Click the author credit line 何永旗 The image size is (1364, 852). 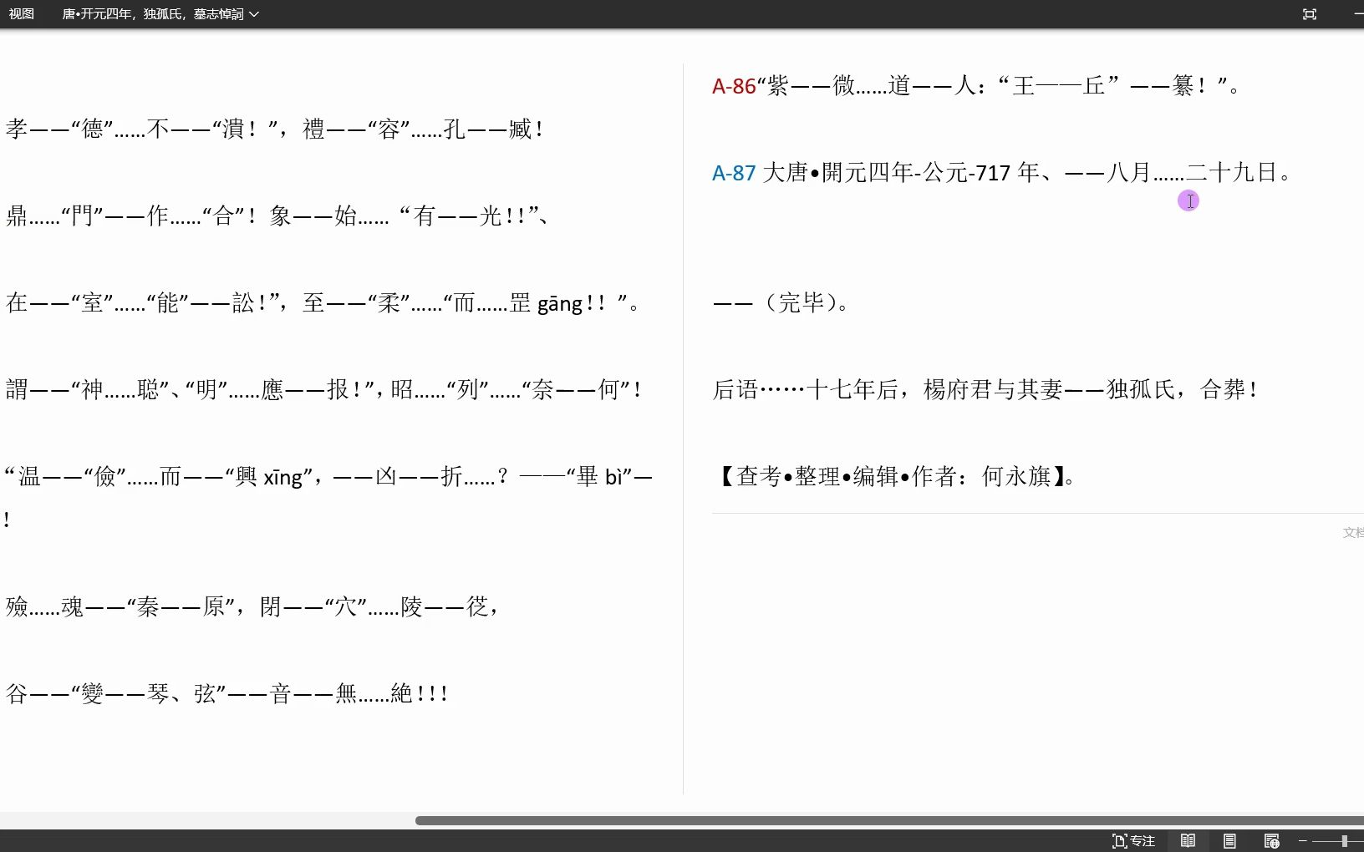895,476
